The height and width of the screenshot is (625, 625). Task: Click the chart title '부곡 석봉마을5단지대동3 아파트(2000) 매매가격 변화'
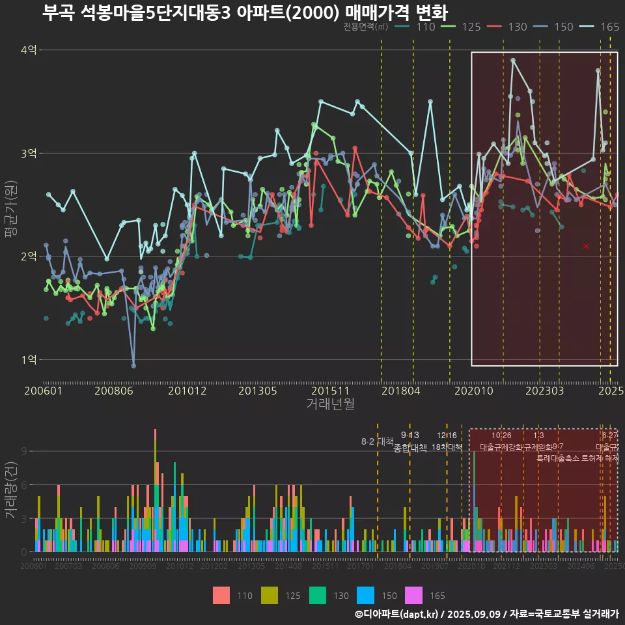point(245,13)
